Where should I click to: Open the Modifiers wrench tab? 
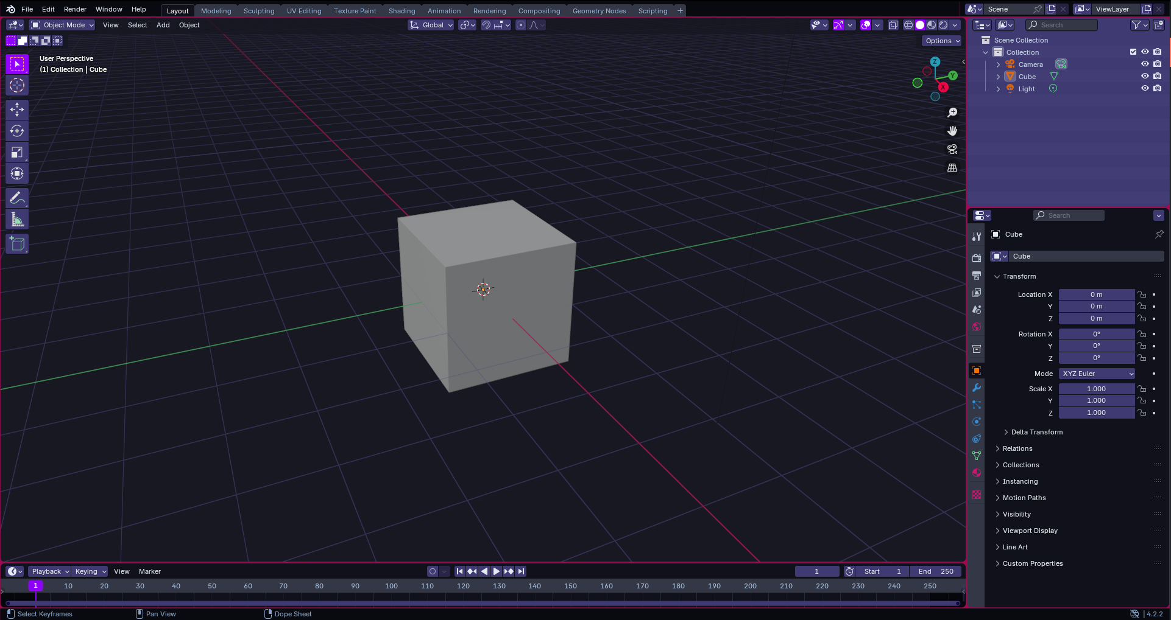pyautogui.click(x=977, y=388)
